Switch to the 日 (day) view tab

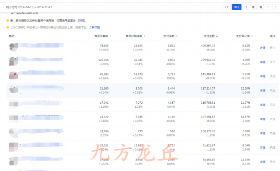[246, 7]
